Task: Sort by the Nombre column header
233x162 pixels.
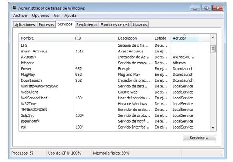Action: (46, 38)
